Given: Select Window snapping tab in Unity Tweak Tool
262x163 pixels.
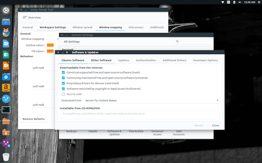Looking at the screenshot, I should tap(110, 28).
